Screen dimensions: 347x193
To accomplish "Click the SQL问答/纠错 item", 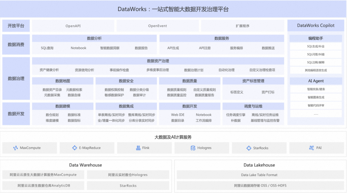I will 316,54.
